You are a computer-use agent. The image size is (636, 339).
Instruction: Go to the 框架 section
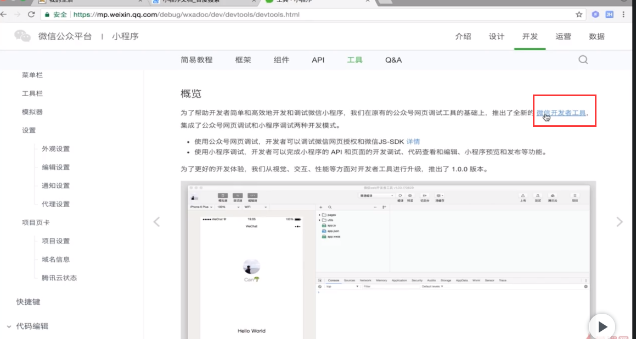(x=243, y=60)
